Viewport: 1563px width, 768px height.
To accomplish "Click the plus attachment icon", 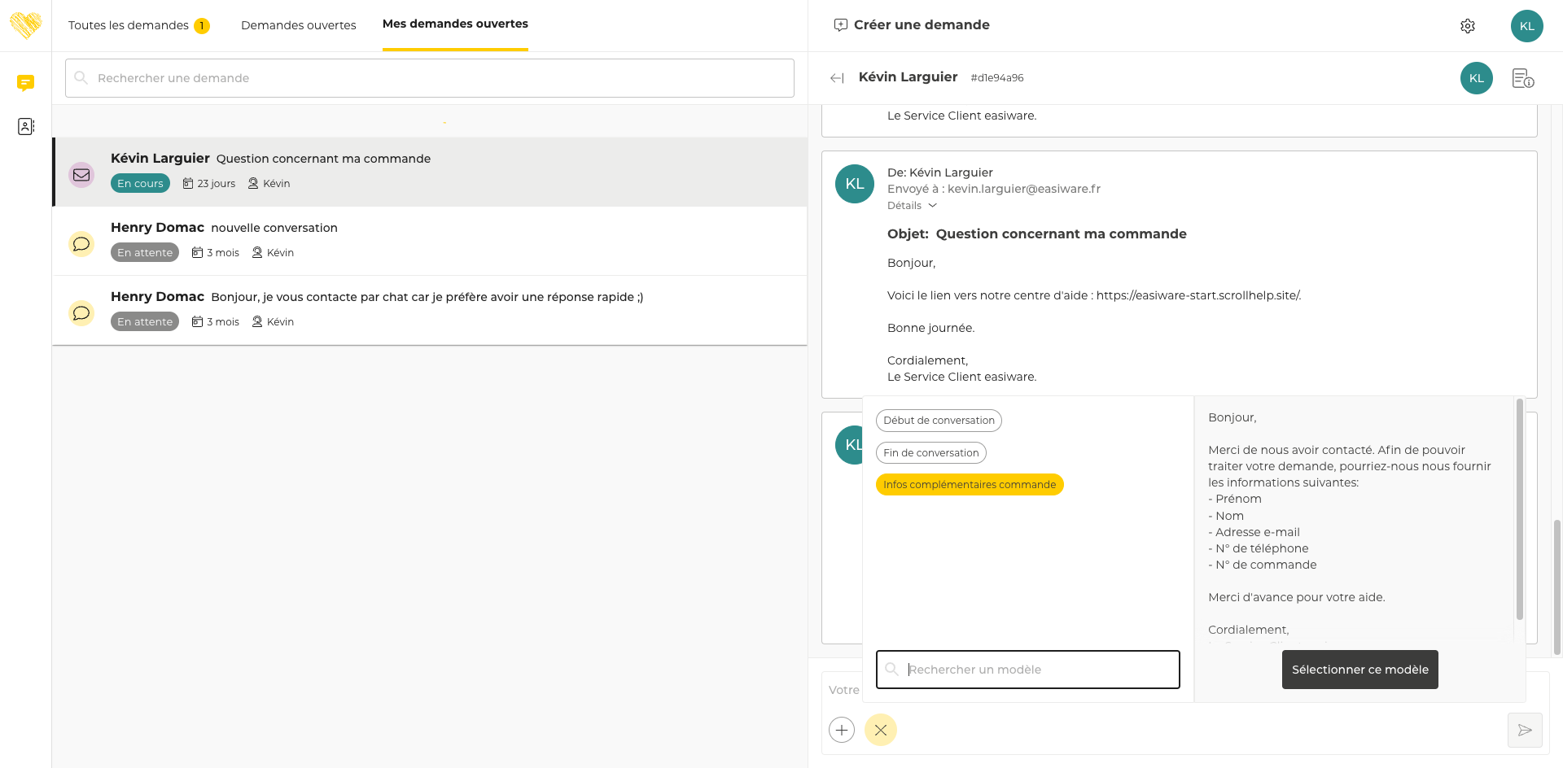I will (x=842, y=730).
